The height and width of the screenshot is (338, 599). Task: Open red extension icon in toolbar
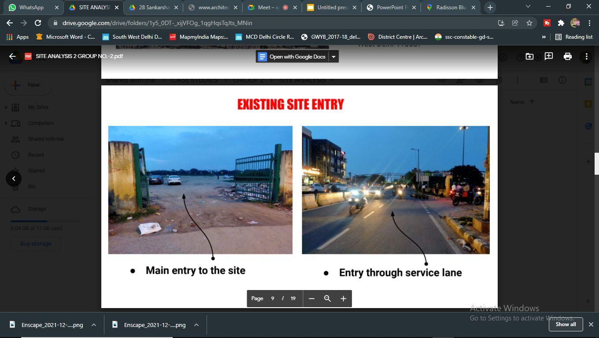[547, 23]
